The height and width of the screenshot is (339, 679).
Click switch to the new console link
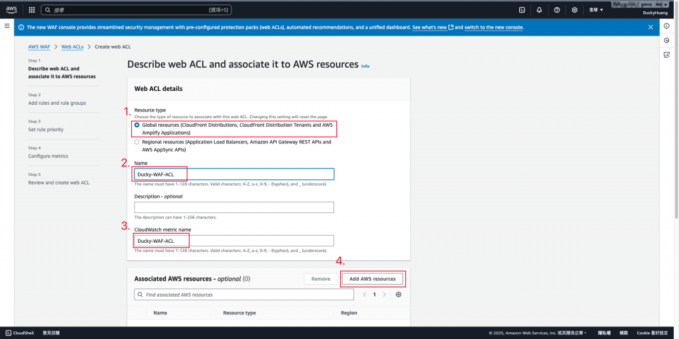pyautogui.click(x=493, y=27)
